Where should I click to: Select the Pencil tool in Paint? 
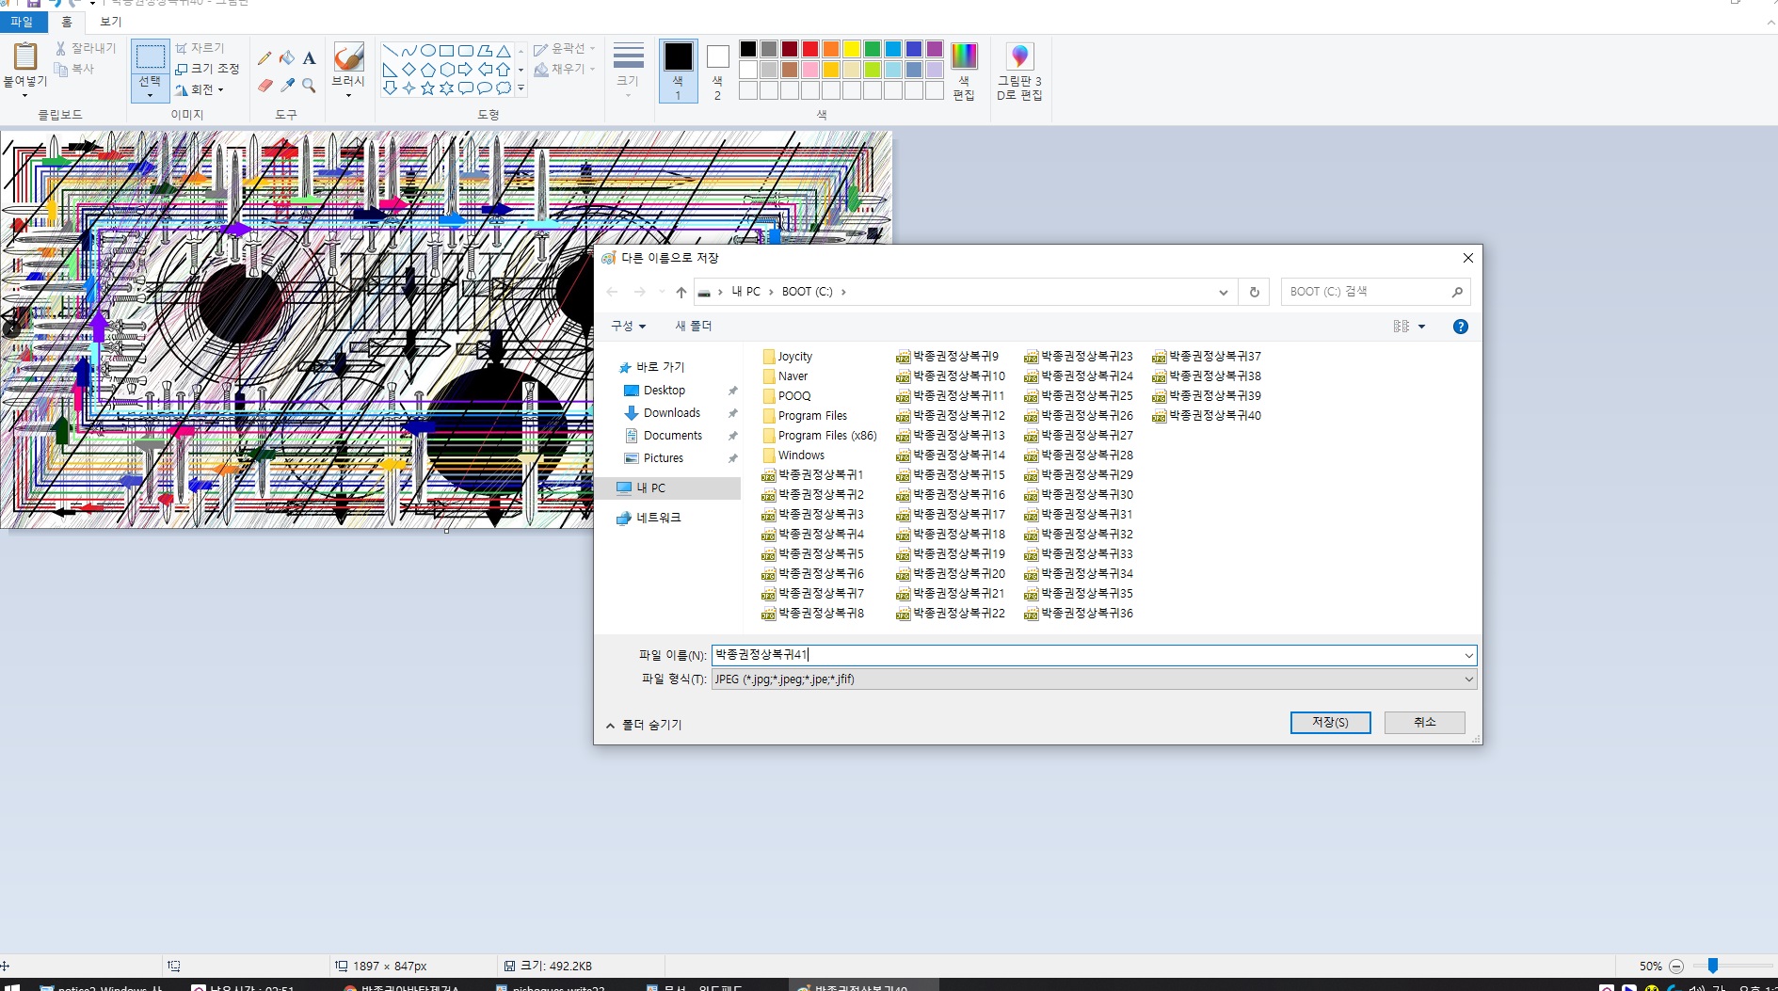coord(264,58)
